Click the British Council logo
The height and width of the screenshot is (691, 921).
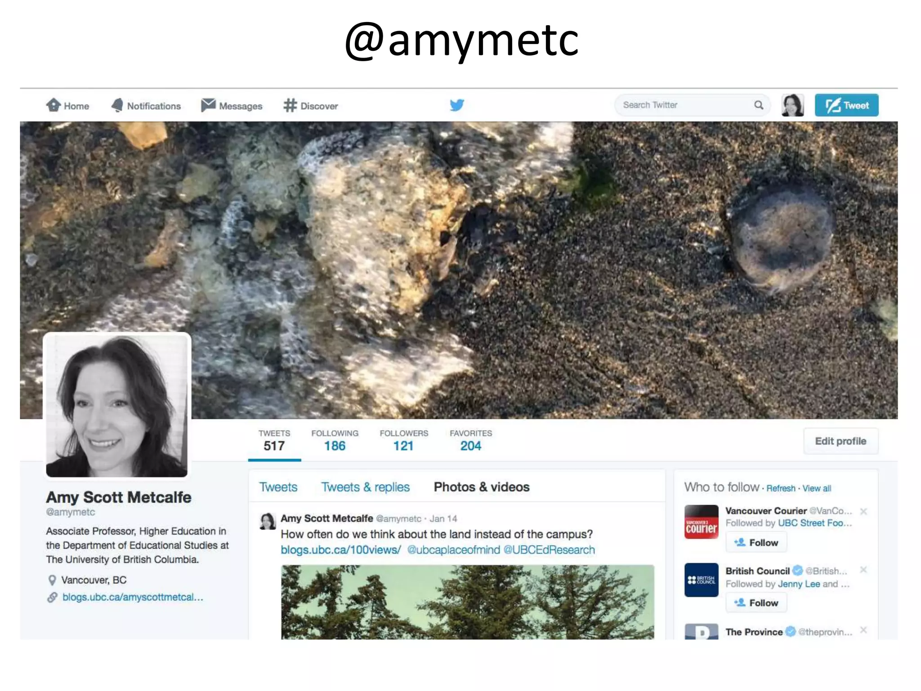pos(701,580)
